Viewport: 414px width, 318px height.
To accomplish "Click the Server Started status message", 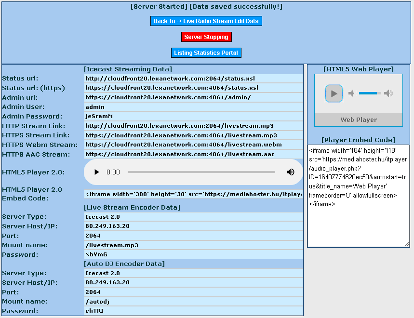I will point(159,7).
